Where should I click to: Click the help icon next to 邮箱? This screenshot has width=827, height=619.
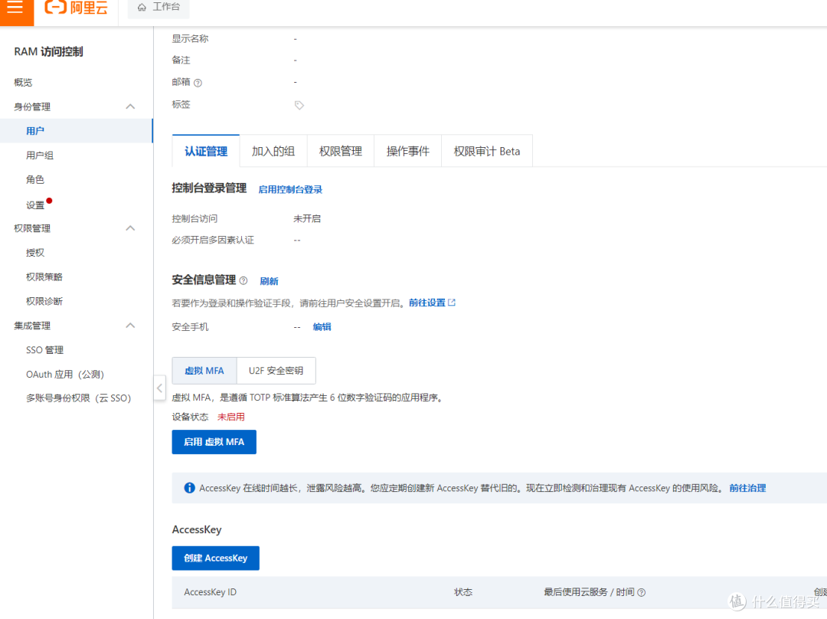(x=198, y=83)
